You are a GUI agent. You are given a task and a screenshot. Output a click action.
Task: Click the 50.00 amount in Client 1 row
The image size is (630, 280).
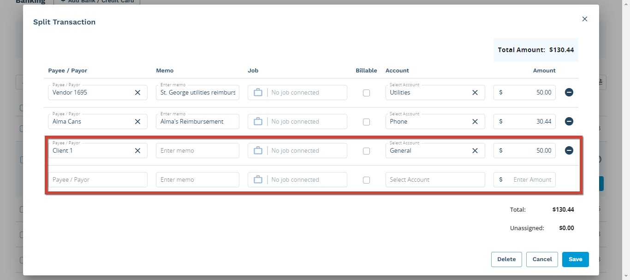[524, 150]
